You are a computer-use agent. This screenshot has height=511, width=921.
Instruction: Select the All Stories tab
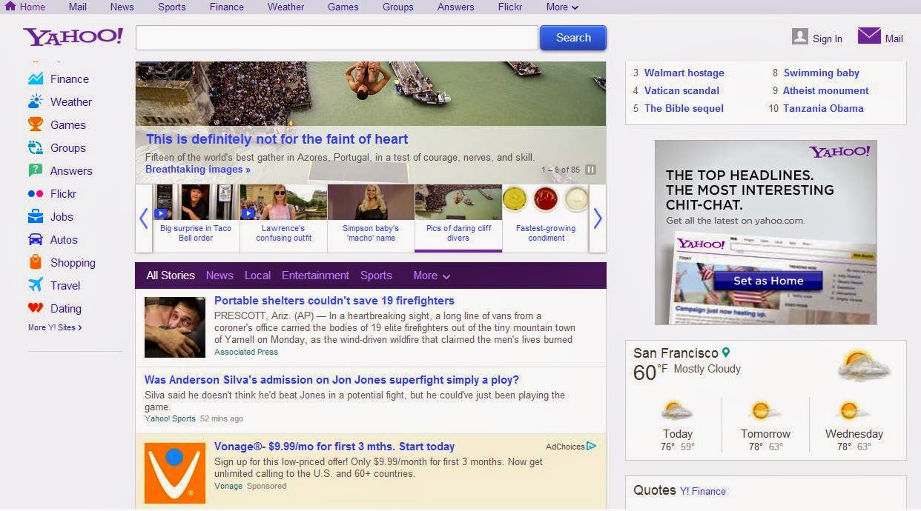pos(171,275)
